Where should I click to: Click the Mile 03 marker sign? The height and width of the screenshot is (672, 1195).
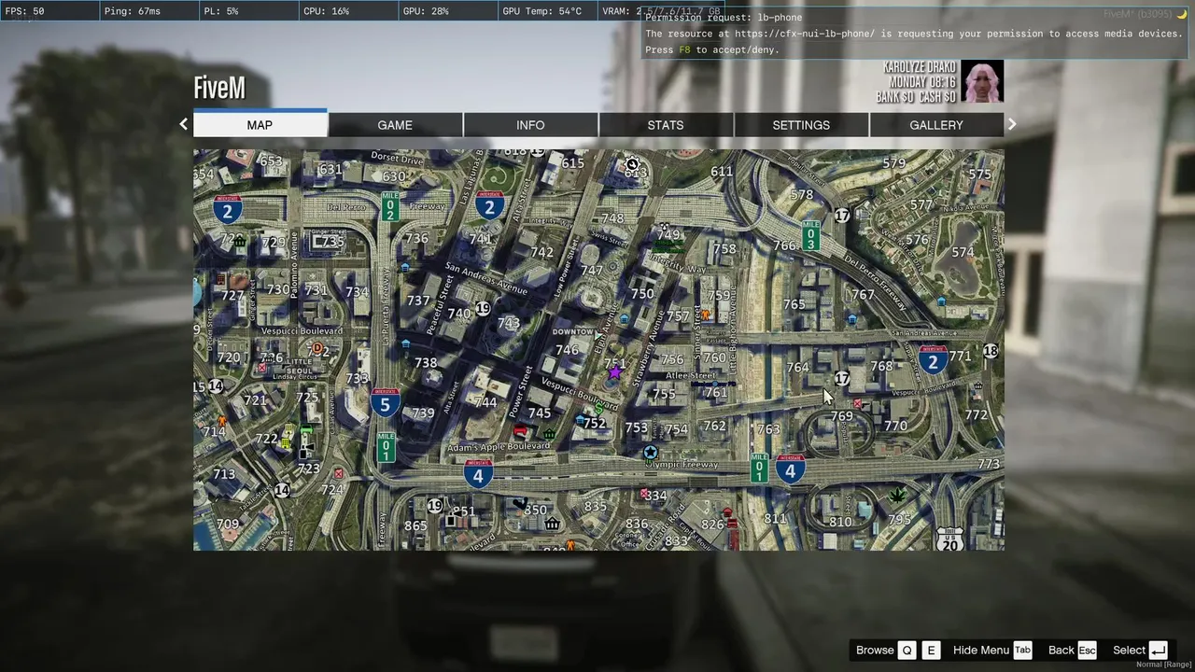pyautogui.click(x=810, y=236)
